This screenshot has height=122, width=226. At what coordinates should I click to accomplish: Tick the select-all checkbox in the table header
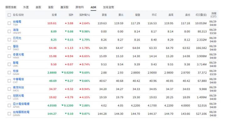[9, 15]
